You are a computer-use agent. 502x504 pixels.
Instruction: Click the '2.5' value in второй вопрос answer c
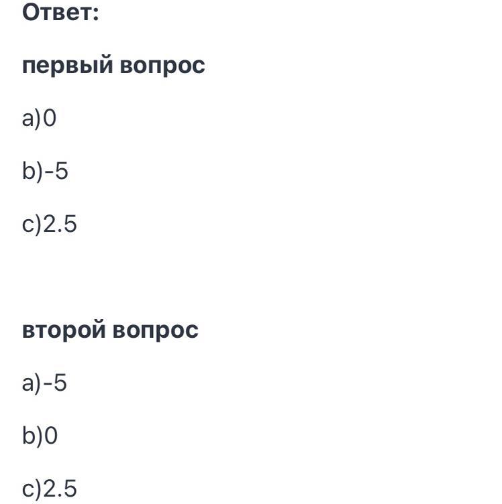(x=60, y=488)
